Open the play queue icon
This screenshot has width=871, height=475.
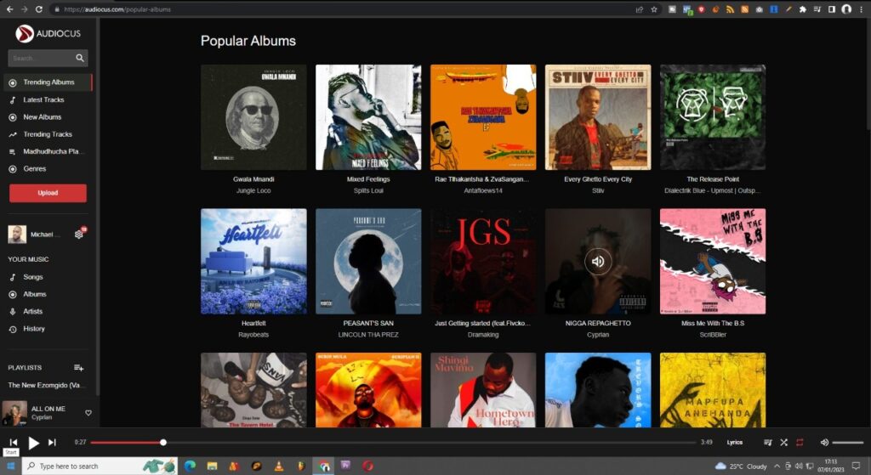[x=768, y=442]
